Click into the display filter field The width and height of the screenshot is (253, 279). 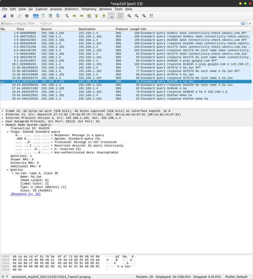coord(122,23)
